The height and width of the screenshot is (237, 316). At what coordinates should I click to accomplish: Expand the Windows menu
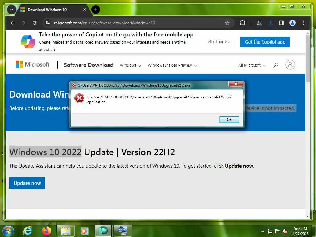[130, 65]
